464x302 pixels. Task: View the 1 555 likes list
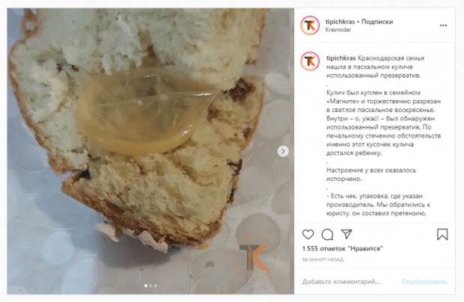(x=342, y=248)
